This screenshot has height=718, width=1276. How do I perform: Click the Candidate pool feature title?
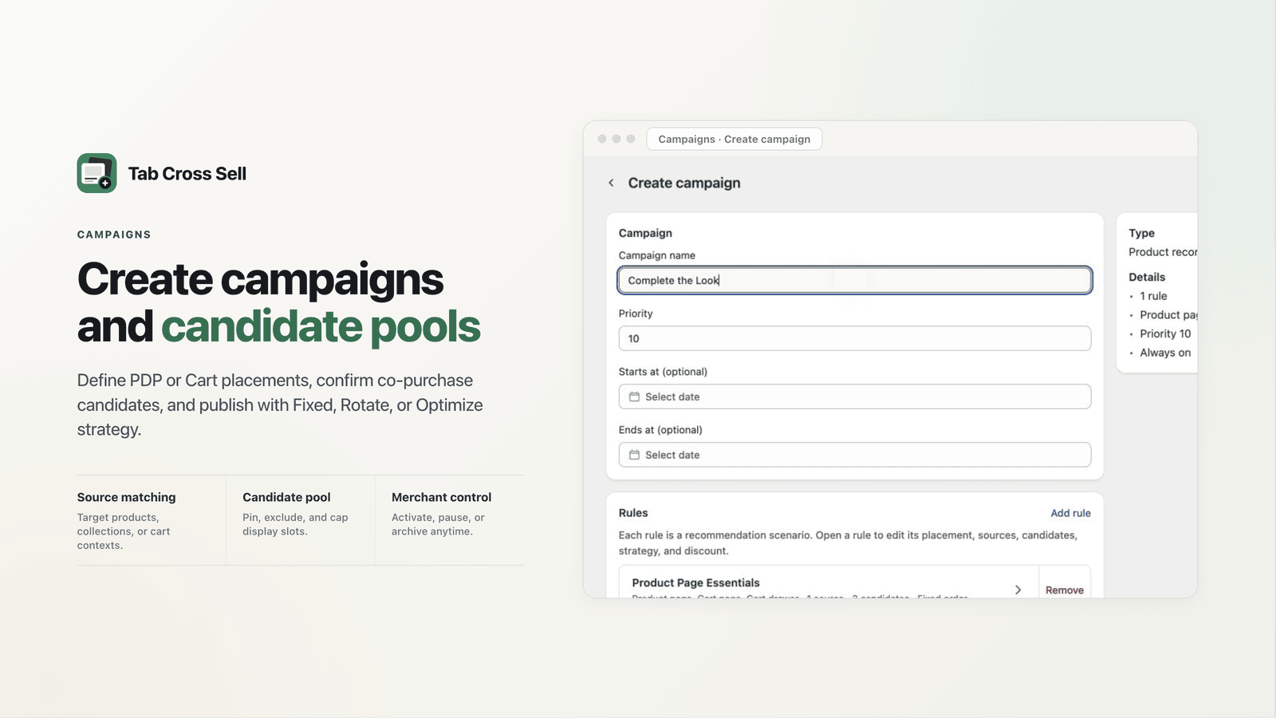pos(286,497)
